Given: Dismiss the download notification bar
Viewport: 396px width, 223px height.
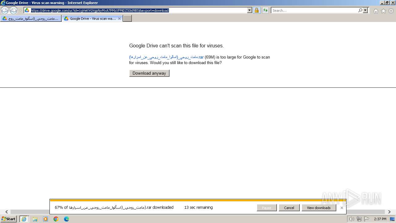Looking at the screenshot, I should [x=342, y=208].
